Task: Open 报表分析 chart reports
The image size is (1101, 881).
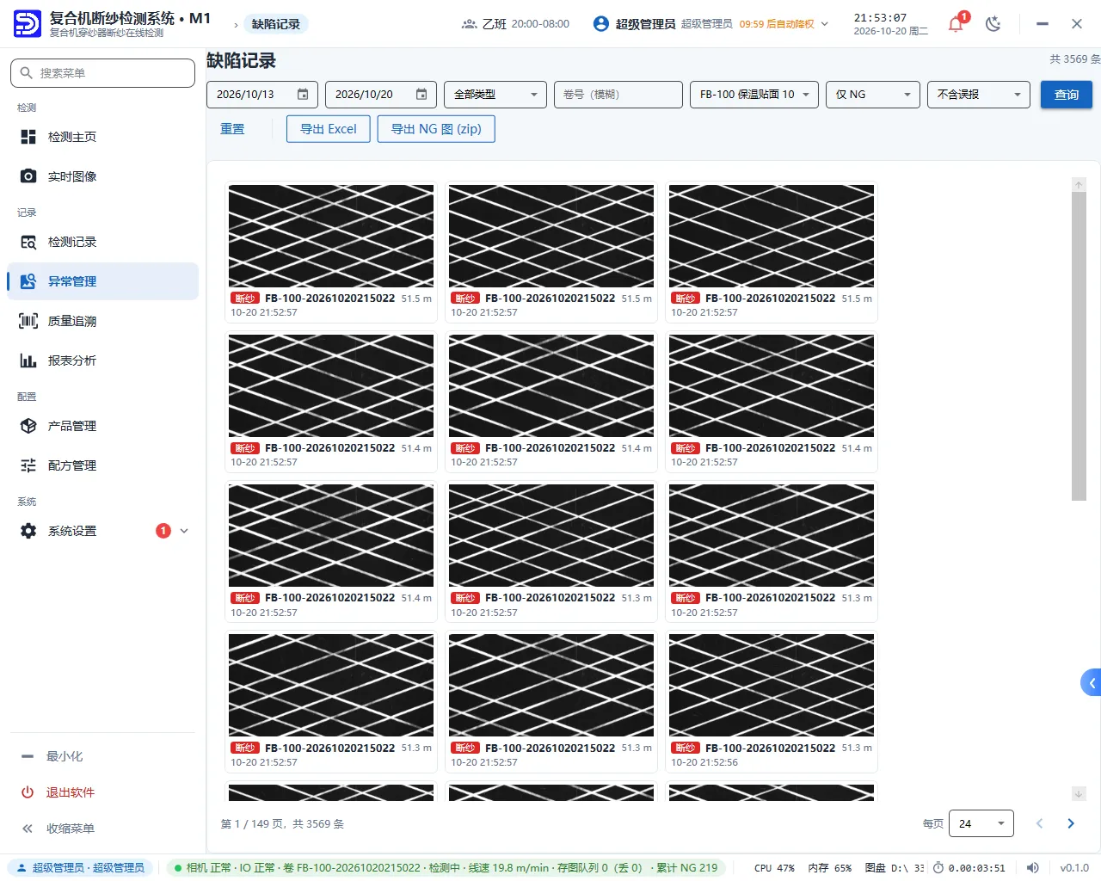Action: 103,360
